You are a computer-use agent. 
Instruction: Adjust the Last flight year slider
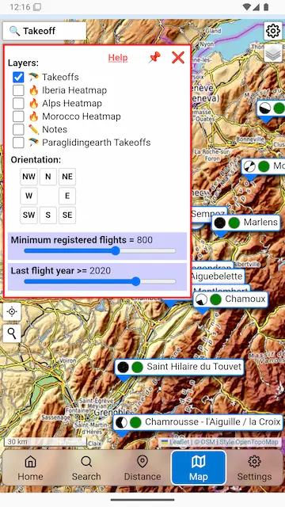100,282
